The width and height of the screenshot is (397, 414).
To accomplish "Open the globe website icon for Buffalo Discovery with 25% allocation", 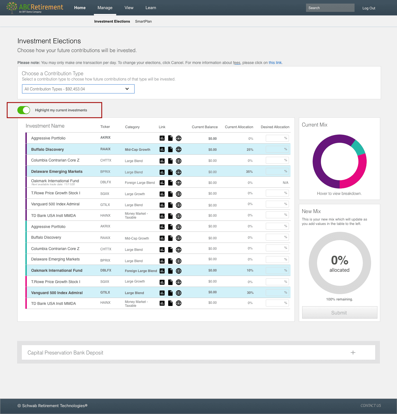I will [179, 149].
